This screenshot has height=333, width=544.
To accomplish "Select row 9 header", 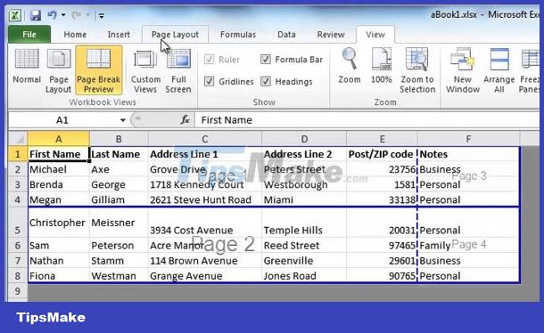I will tap(18, 291).
